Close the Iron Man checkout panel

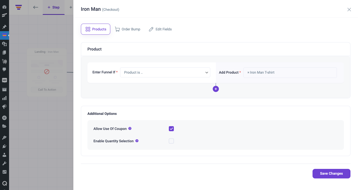[349, 10]
